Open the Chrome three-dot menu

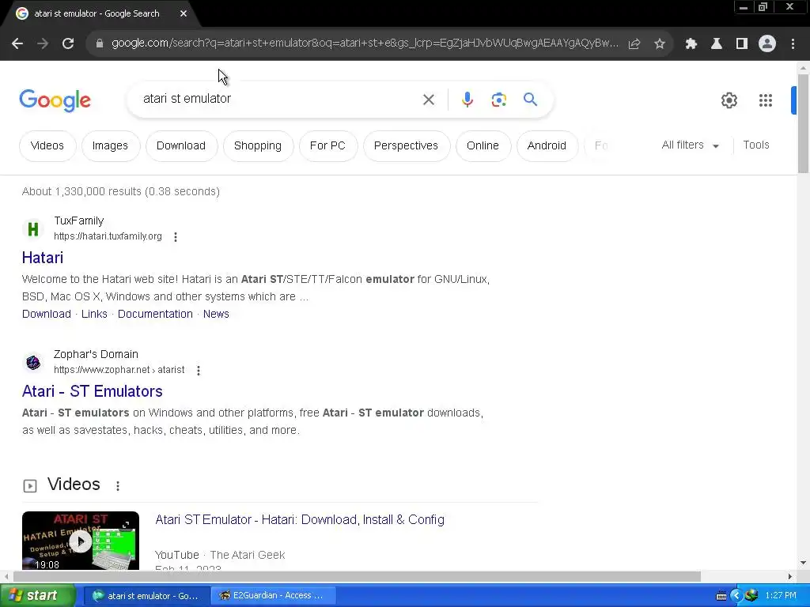(x=793, y=44)
